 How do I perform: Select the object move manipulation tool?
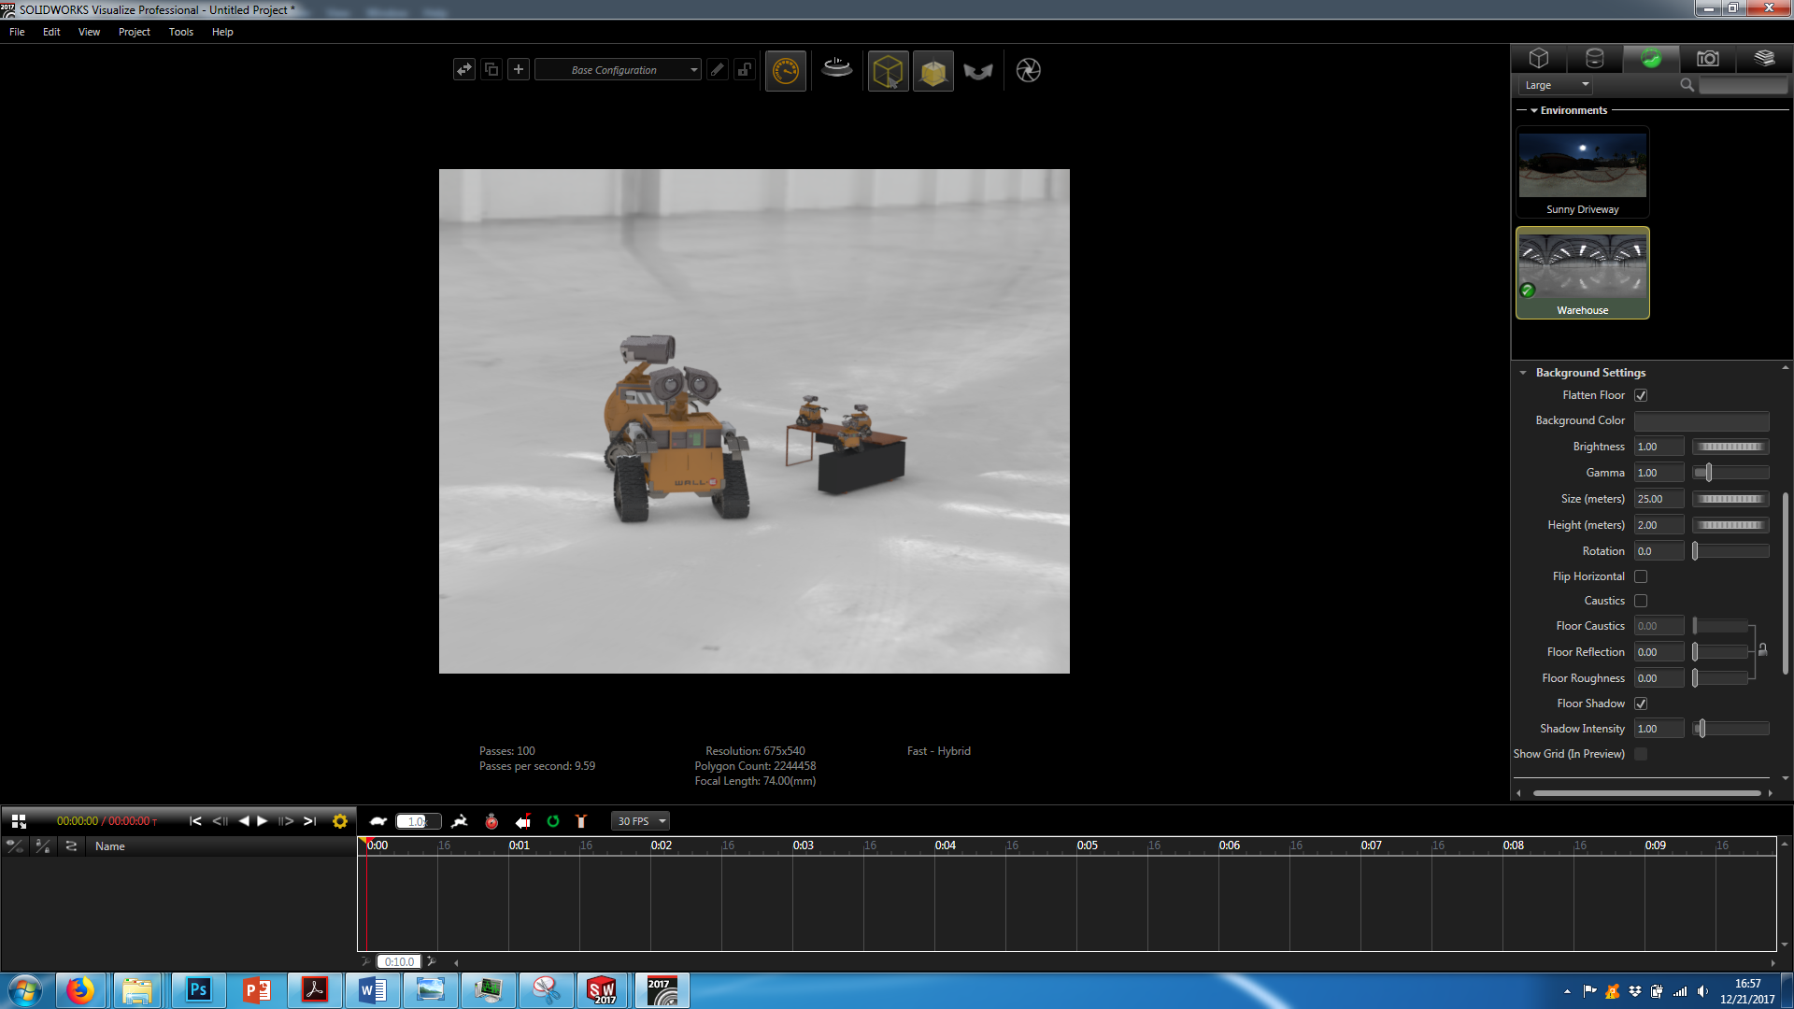click(933, 70)
